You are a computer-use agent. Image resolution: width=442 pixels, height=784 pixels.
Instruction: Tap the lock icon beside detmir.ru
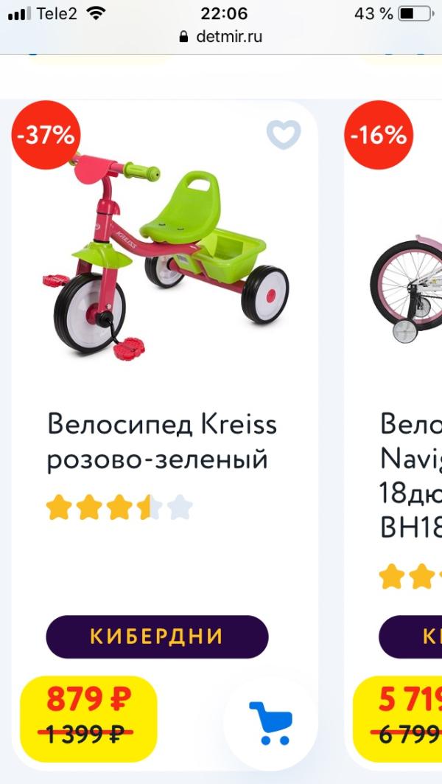coord(183,36)
